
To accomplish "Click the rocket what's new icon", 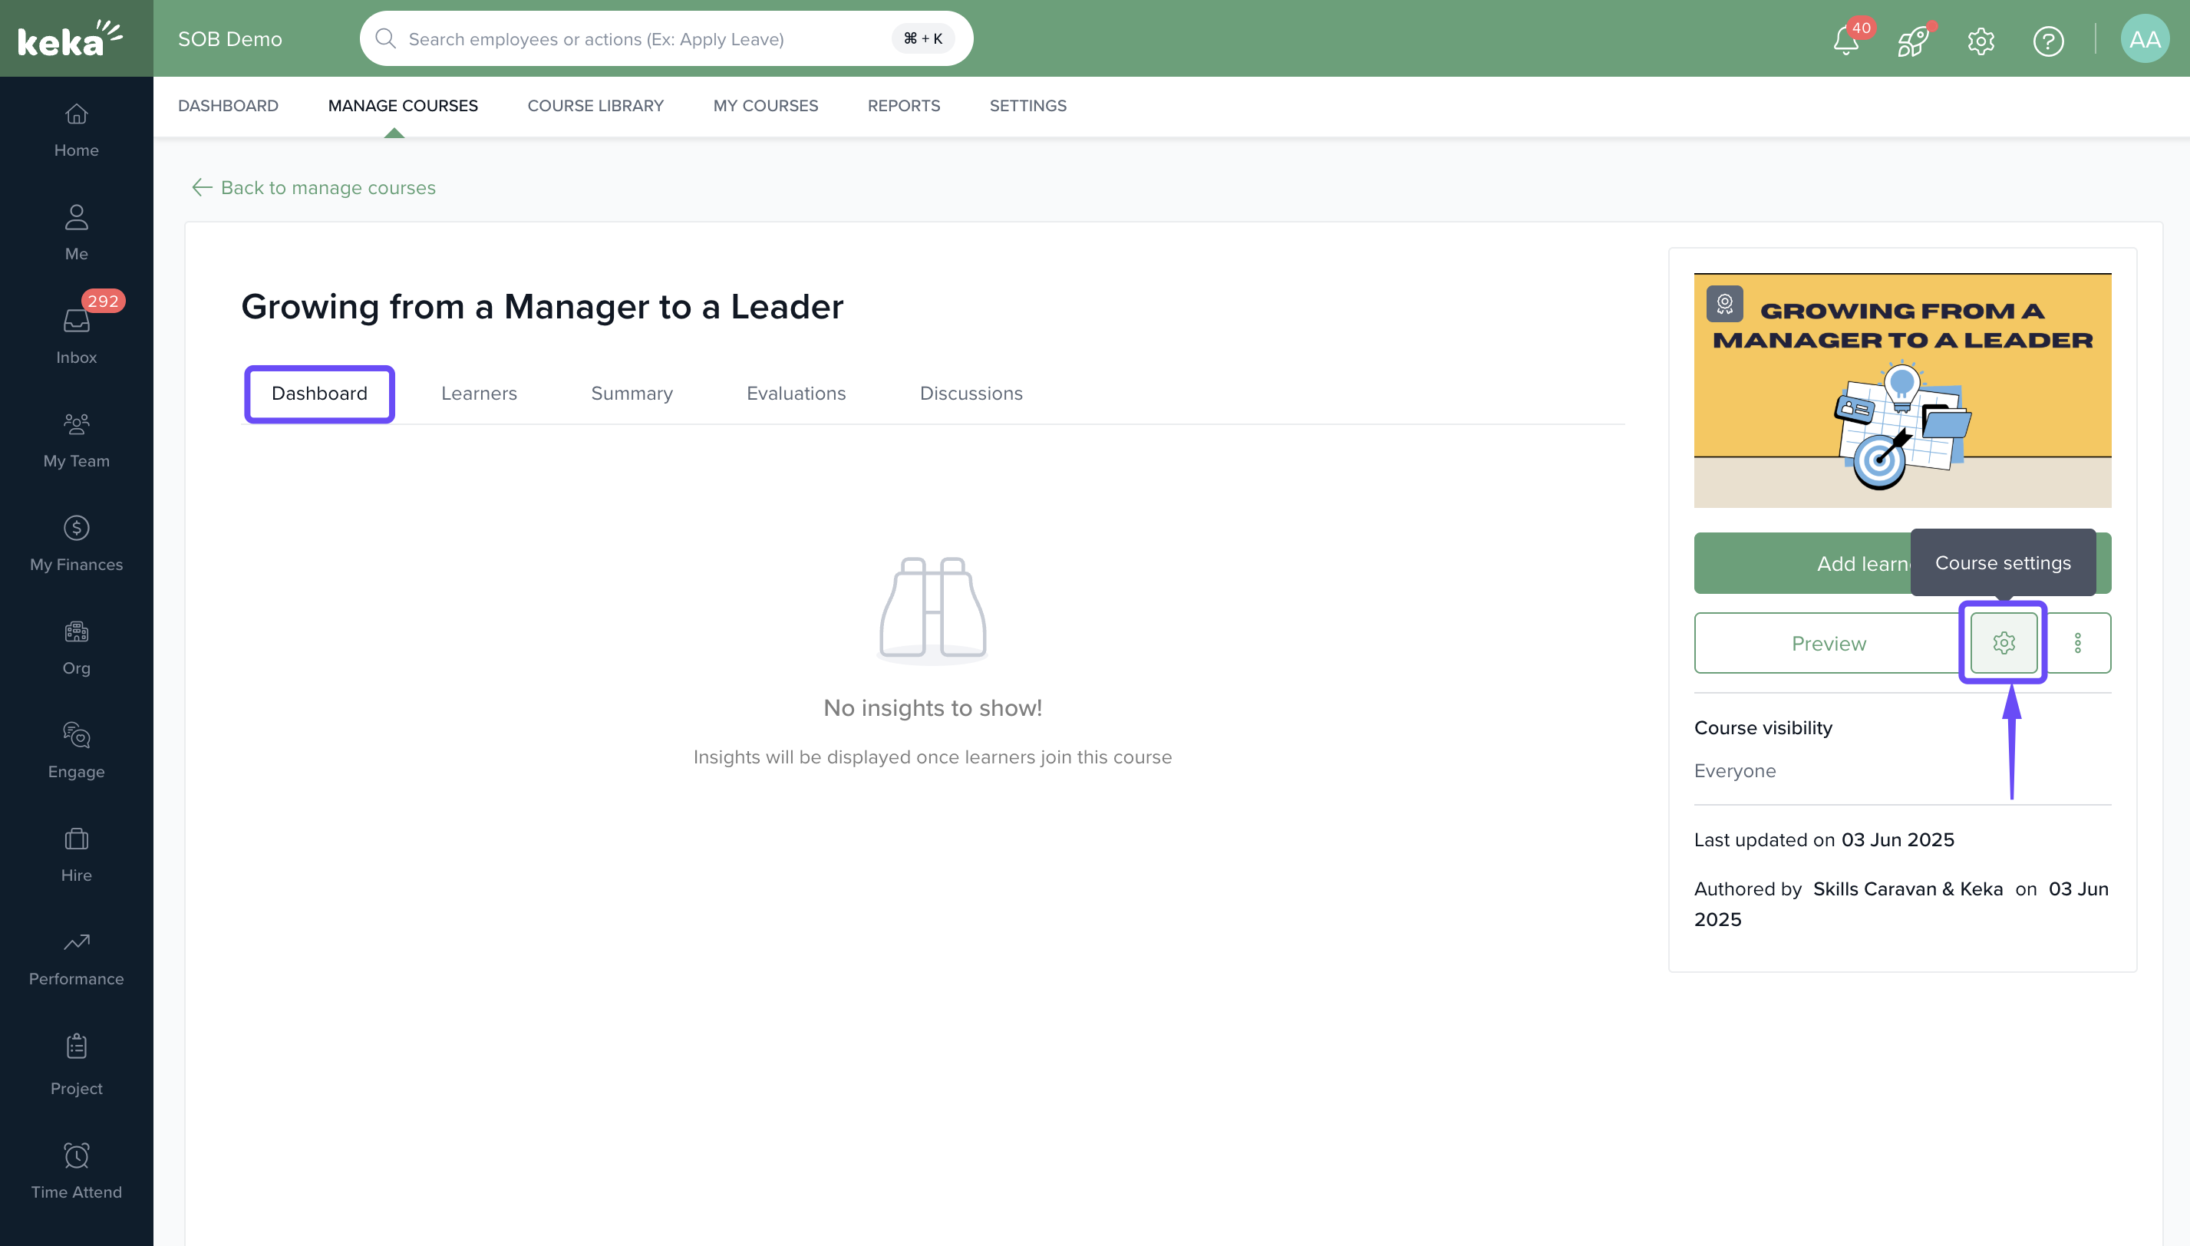I will coord(1912,40).
